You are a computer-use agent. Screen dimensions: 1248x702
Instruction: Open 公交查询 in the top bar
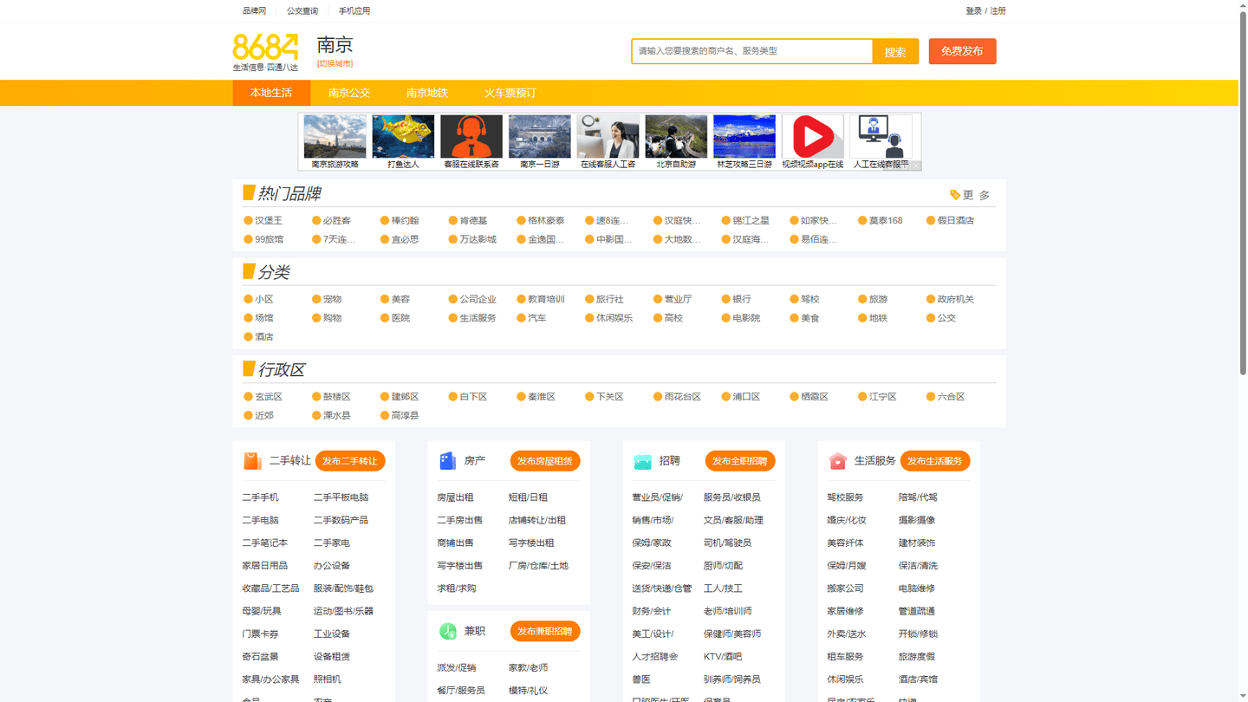coord(302,11)
